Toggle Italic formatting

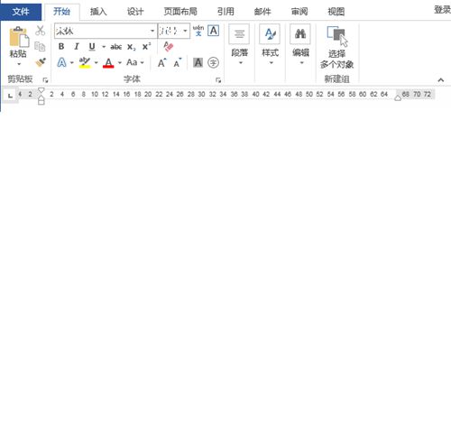click(x=77, y=46)
